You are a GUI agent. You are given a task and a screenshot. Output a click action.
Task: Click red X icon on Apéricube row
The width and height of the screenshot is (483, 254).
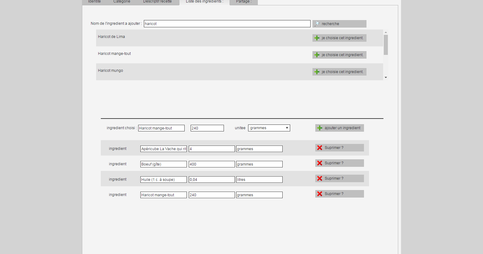coord(320,148)
